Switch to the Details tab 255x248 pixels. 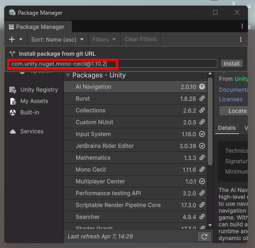coord(227,128)
